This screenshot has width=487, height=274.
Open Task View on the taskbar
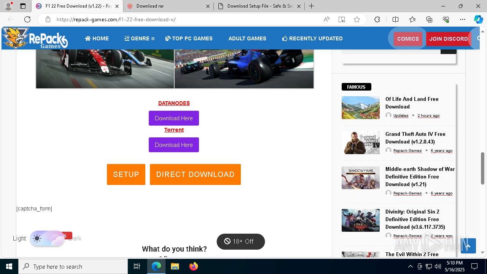coord(137,266)
